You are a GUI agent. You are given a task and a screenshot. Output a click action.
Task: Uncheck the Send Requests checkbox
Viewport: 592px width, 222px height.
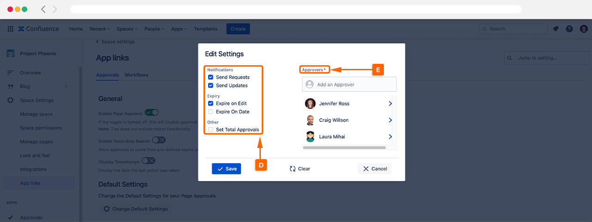[x=210, y=77]
